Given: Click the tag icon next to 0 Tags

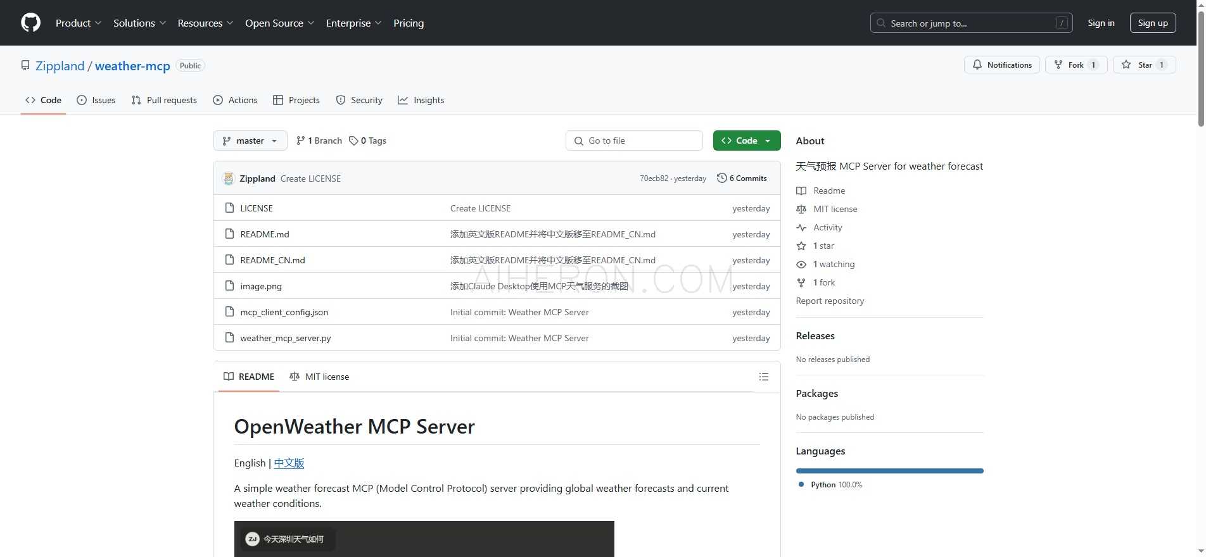Looking at the screenshot, I should pyautogui.click(x=353, y=141).
